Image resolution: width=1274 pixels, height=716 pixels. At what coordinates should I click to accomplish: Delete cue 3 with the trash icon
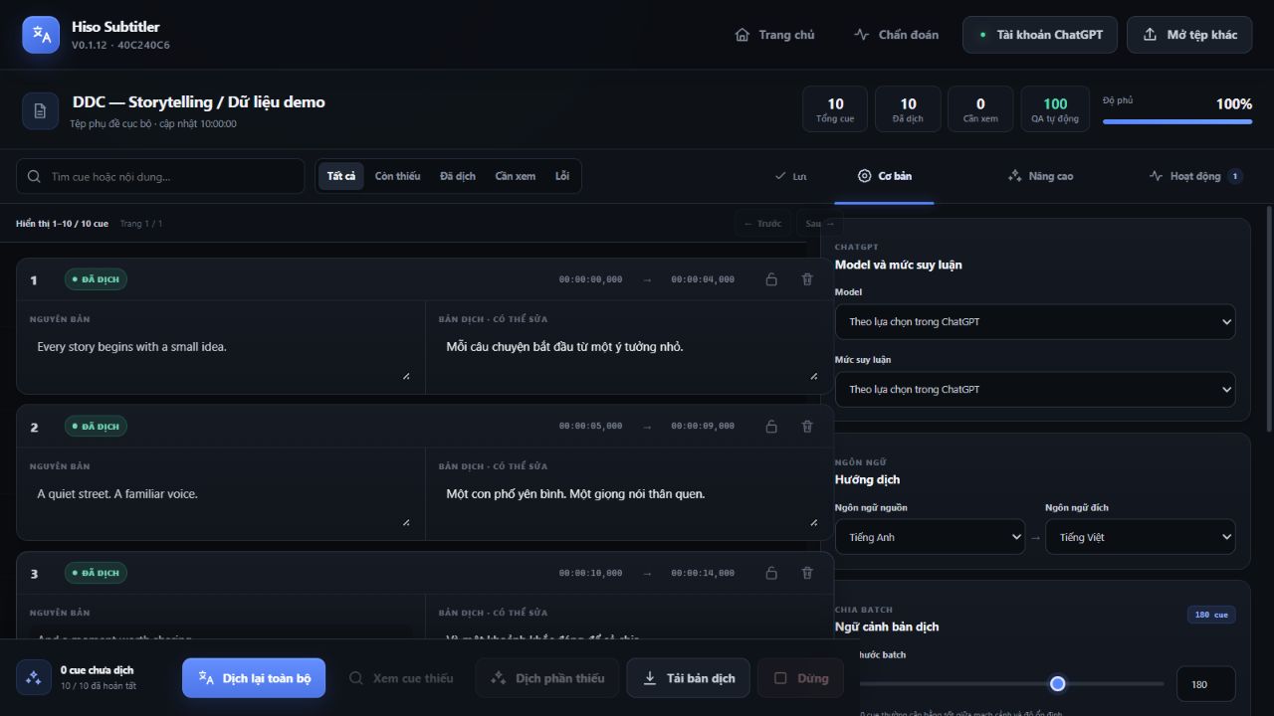click(x=807, y=573)
